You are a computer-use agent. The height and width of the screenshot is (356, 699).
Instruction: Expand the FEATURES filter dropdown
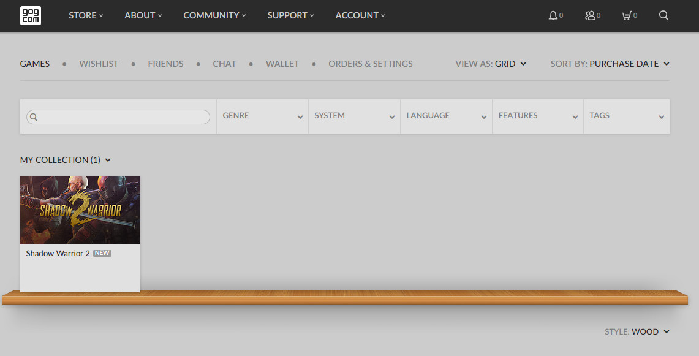538,116
